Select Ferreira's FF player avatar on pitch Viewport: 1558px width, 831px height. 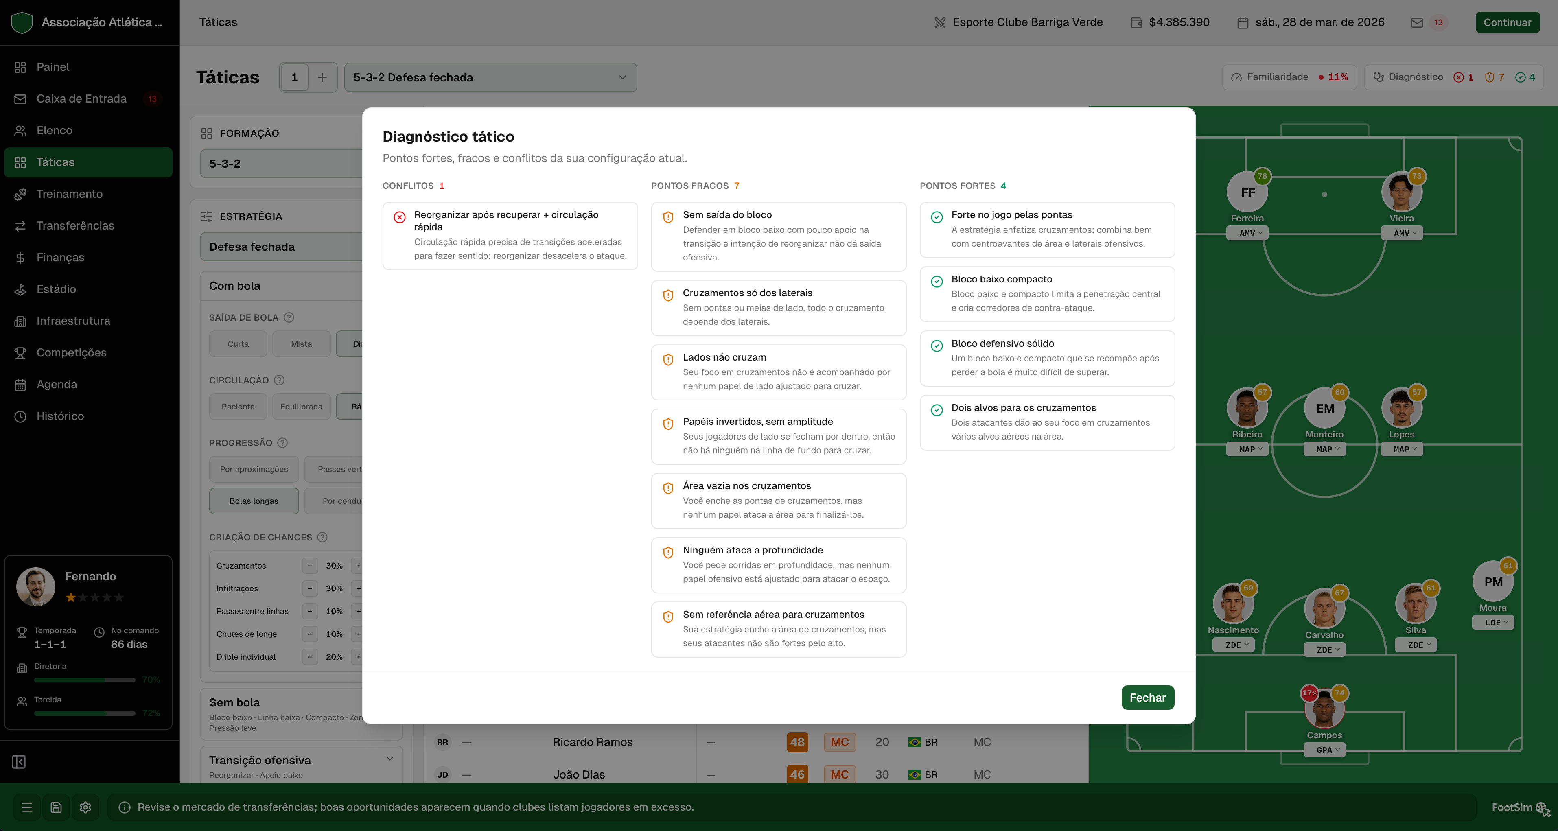(1247, 192)
